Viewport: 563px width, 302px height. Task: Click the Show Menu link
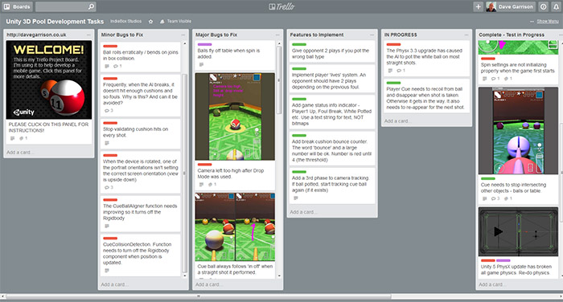548,22
